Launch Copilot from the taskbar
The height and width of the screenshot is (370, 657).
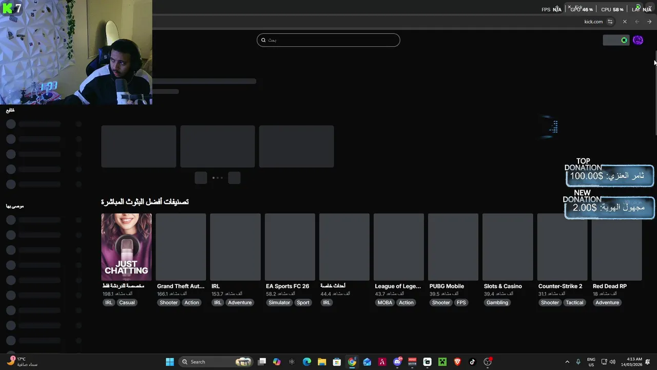click(x=277, y=362)
